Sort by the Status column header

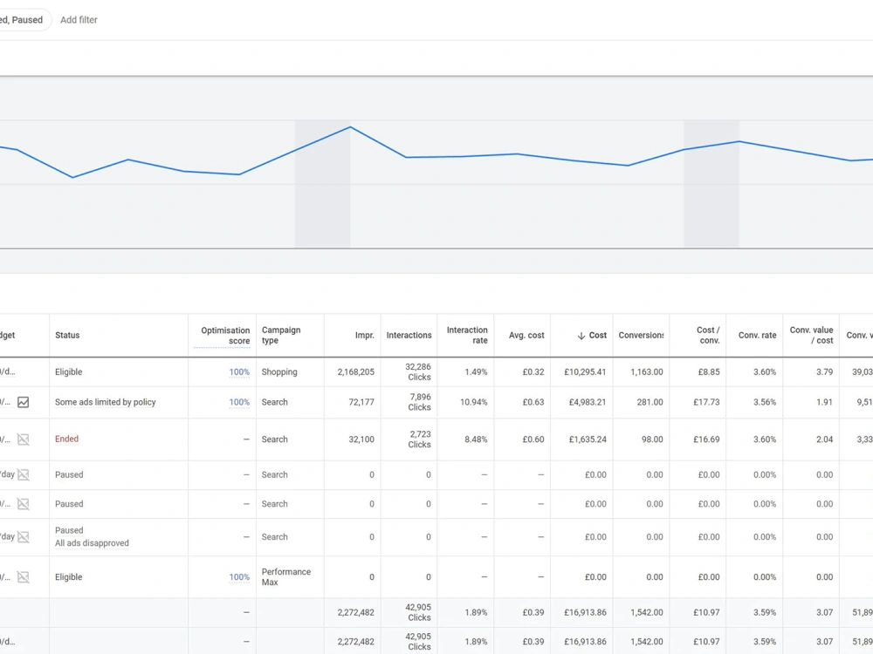67,336
